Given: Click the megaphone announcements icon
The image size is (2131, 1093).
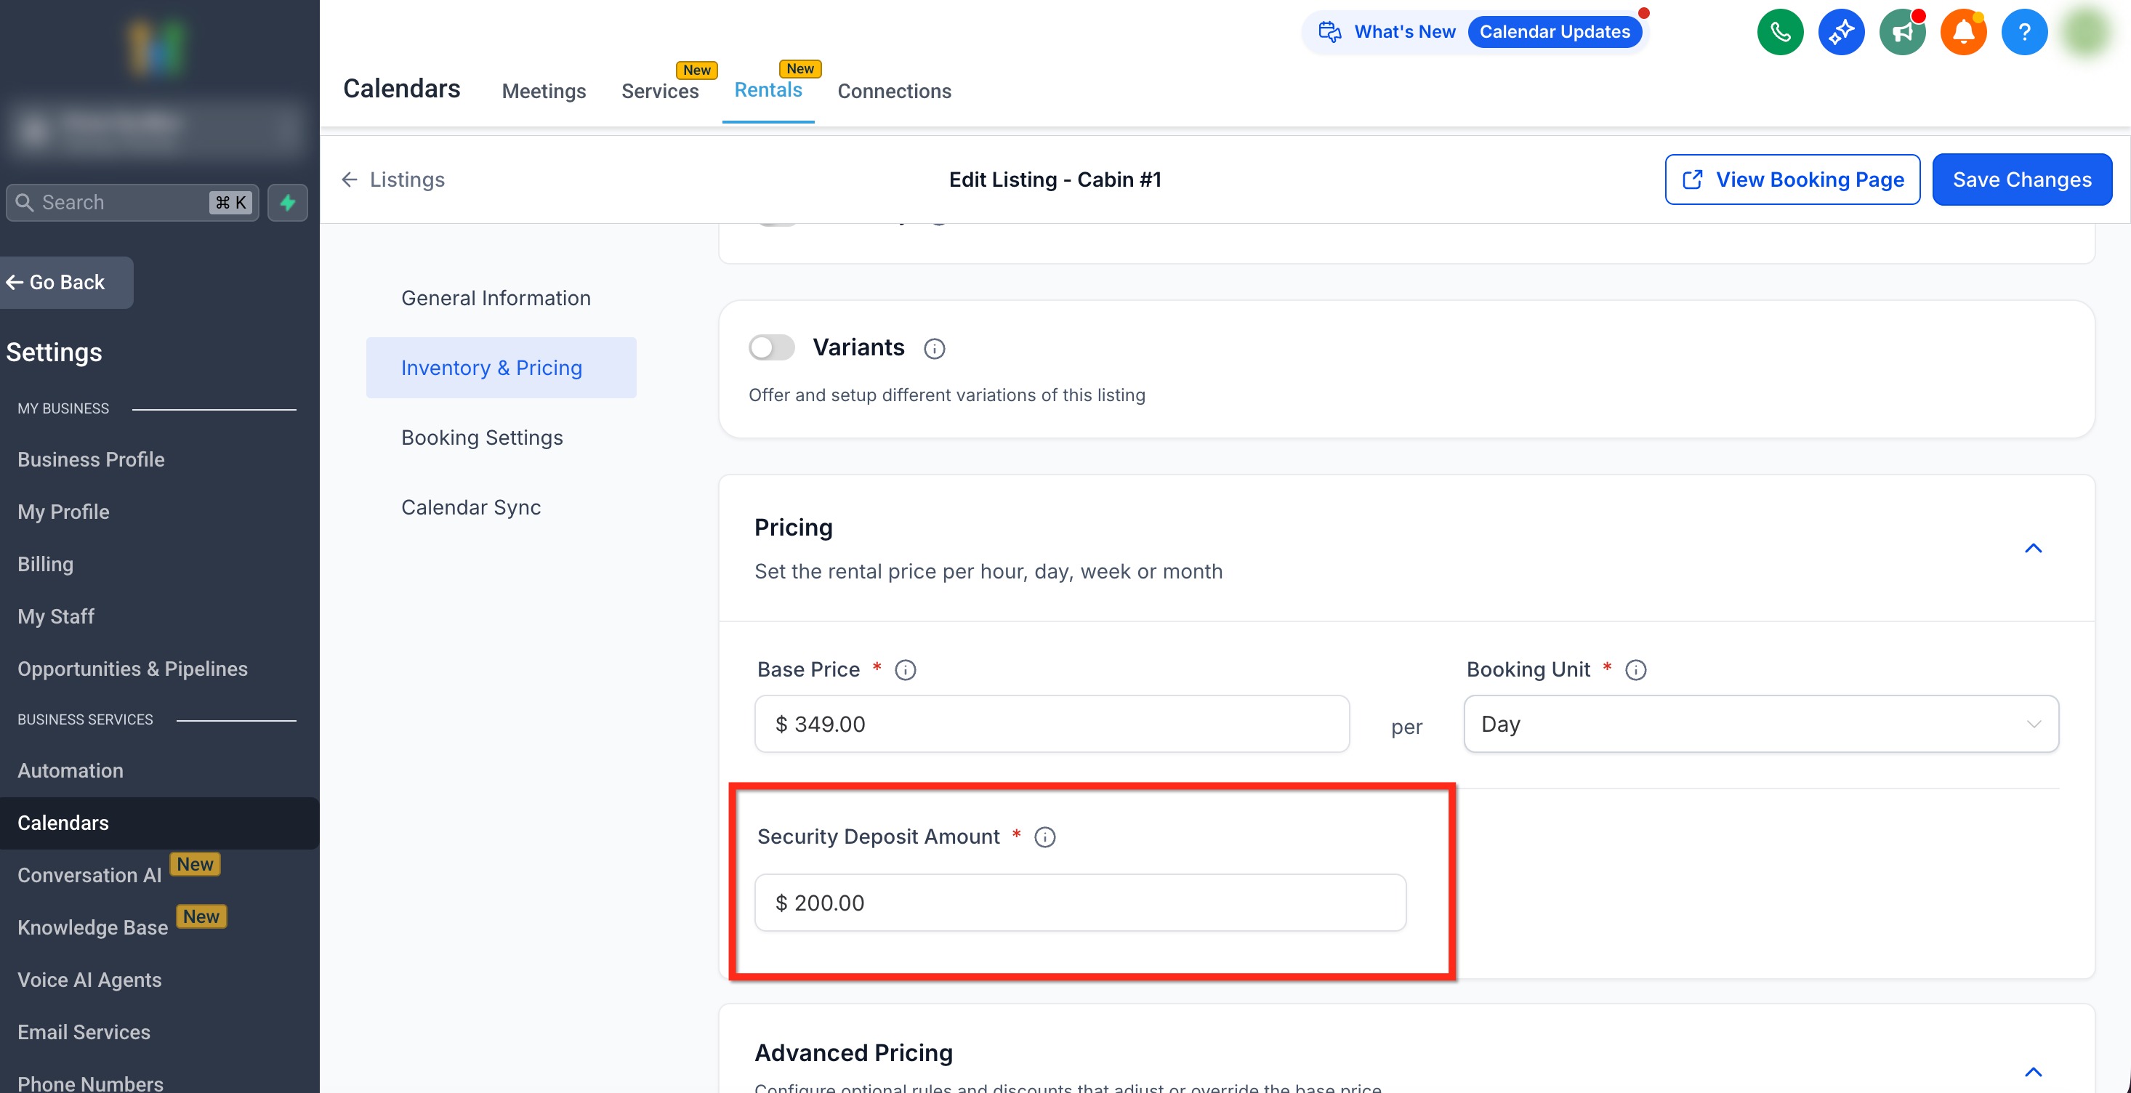Looking at the screenshot, I should pyautogui.click(x=1902, y=32).
